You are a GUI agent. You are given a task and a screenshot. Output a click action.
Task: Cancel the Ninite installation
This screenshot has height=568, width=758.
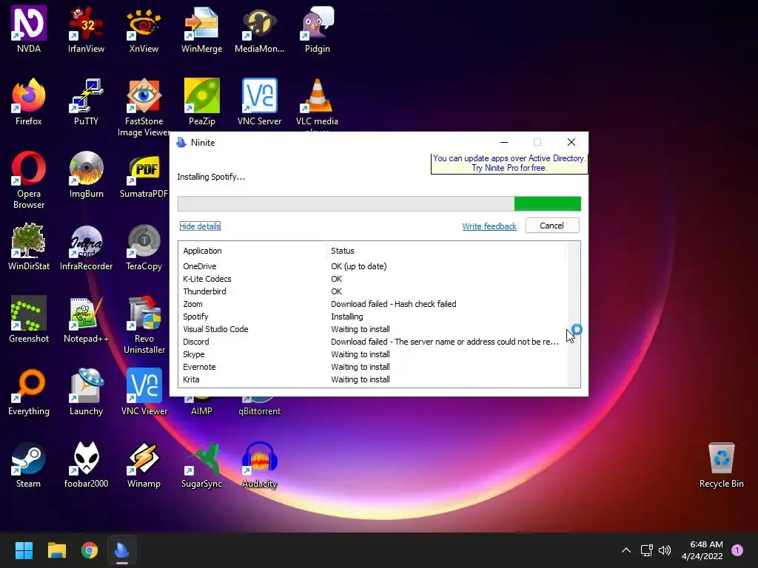click(x=552, y=226)
